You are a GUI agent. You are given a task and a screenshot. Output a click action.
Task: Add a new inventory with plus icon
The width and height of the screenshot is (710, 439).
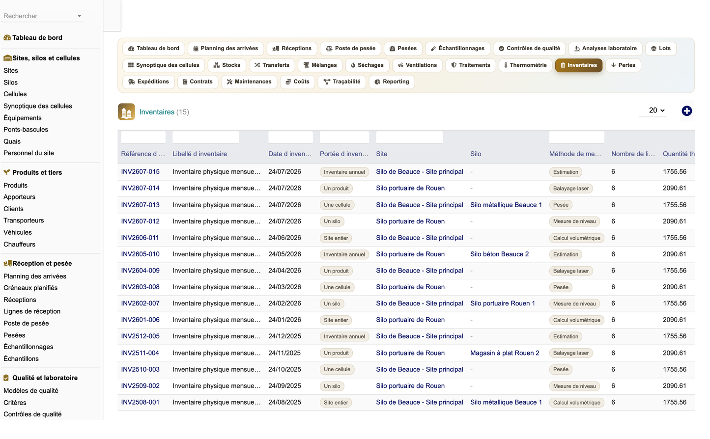[686, 111]
